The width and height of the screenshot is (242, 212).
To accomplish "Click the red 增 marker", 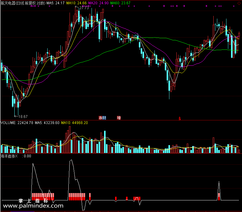I will (119, 118).
